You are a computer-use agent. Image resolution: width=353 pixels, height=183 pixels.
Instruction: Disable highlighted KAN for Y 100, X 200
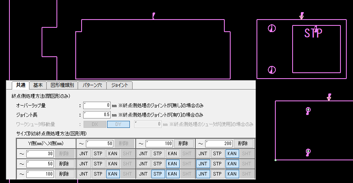[232, 174]
